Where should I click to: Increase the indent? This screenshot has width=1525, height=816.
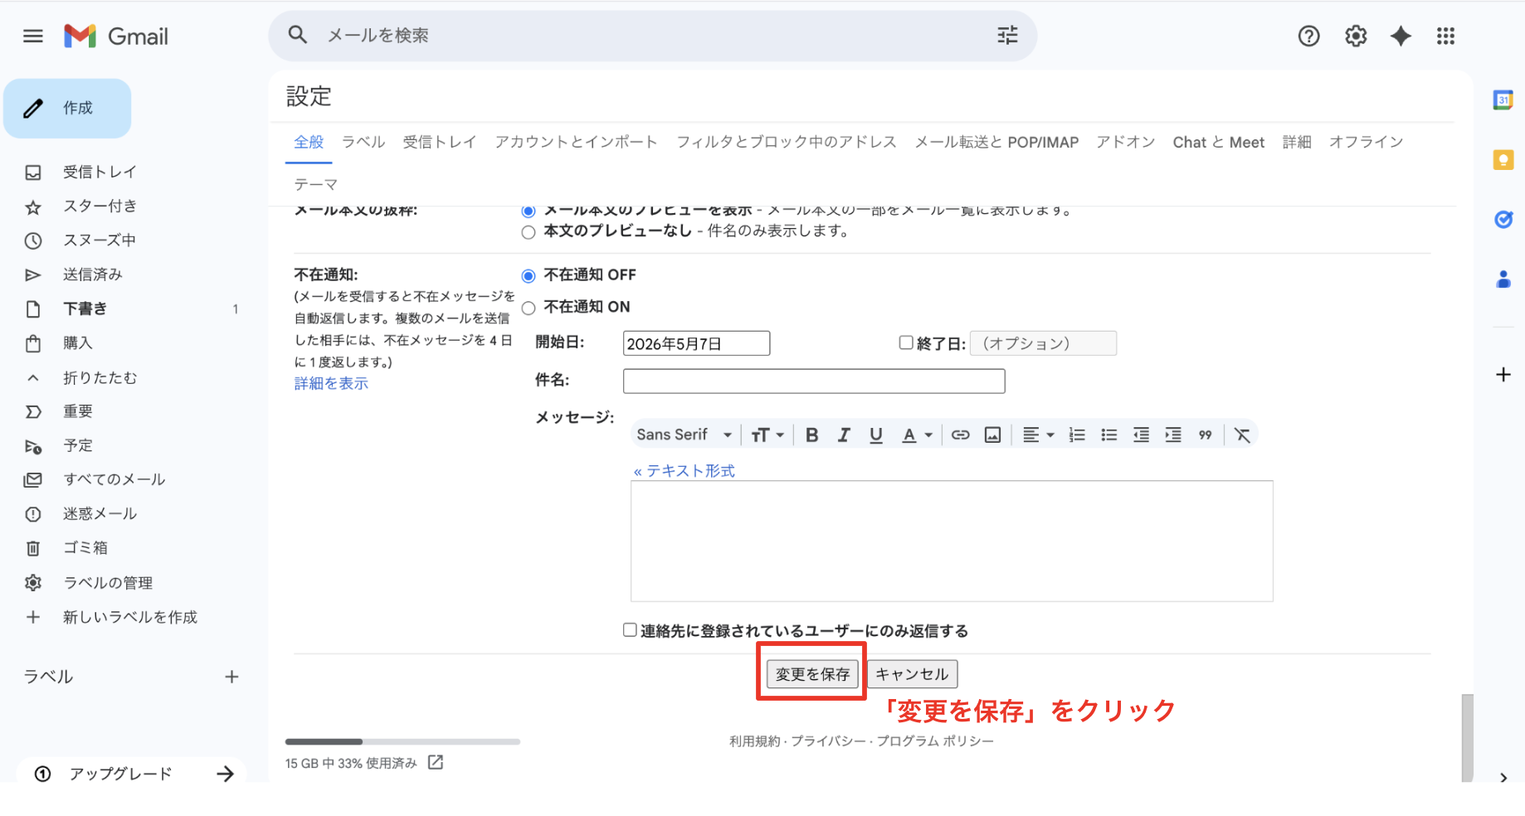click(x=1172, y=435)
